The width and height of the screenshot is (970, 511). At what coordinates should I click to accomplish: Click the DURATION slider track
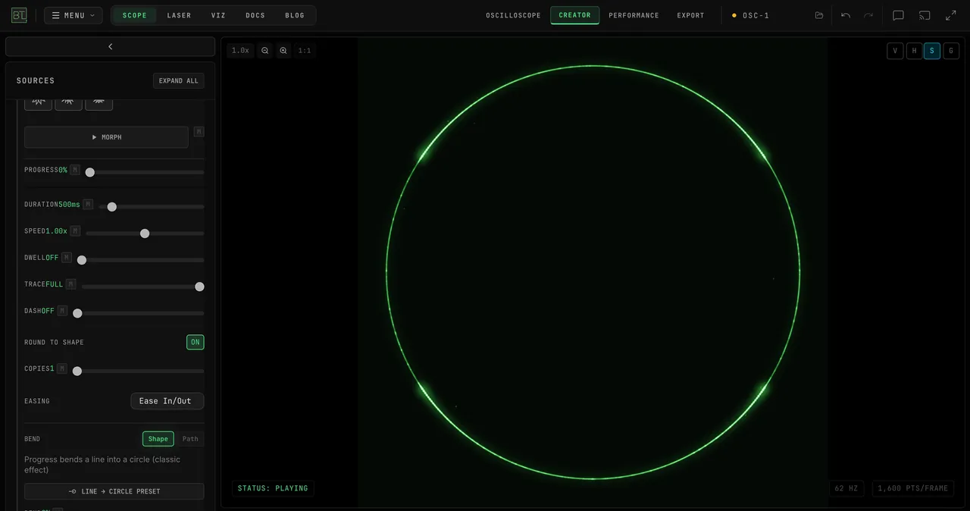tap(152, 206)
